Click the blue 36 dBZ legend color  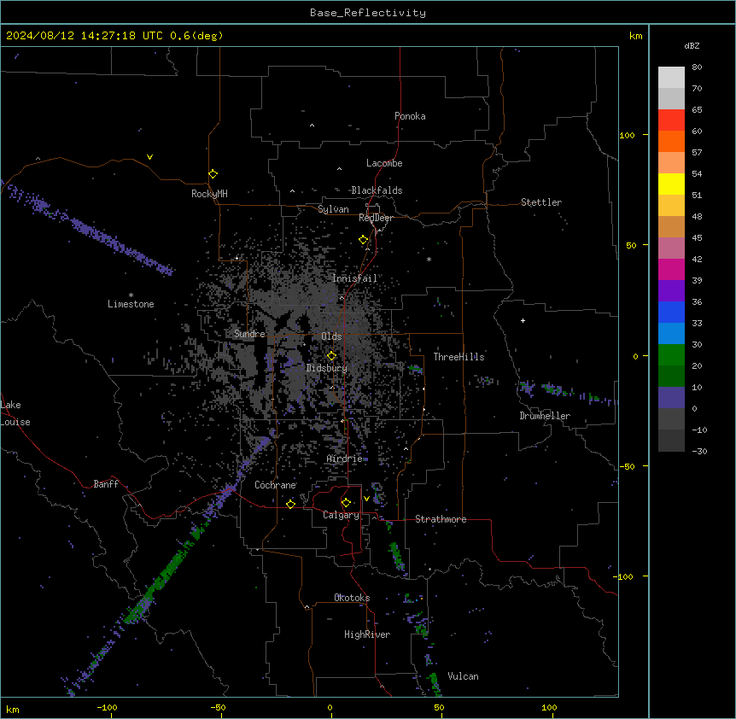[671, 312]
